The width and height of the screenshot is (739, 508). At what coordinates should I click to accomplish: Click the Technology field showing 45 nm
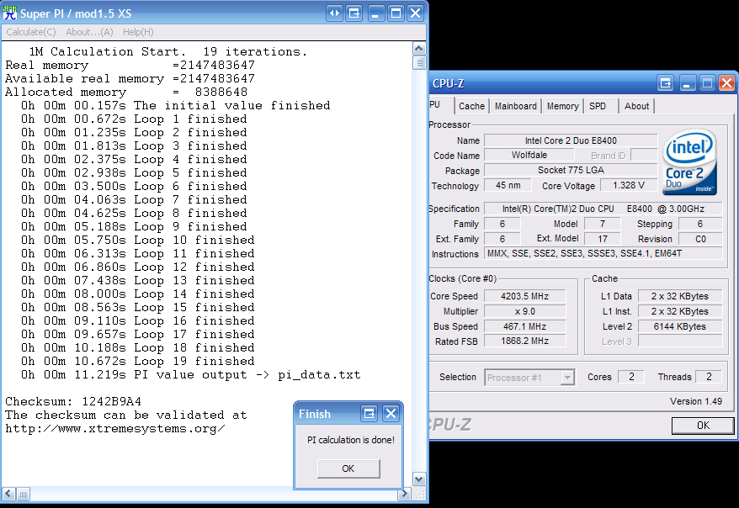[508, 185]
